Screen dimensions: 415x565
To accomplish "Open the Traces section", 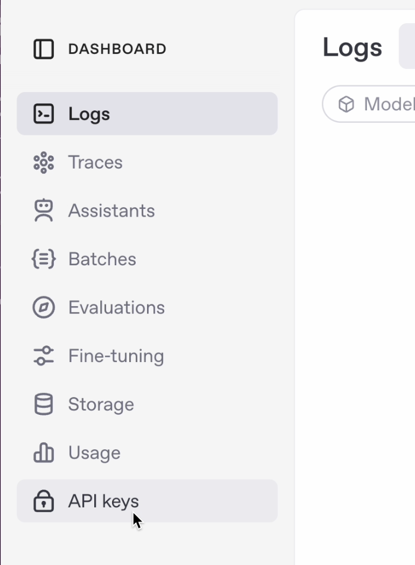I will click(x=147, y=162).
